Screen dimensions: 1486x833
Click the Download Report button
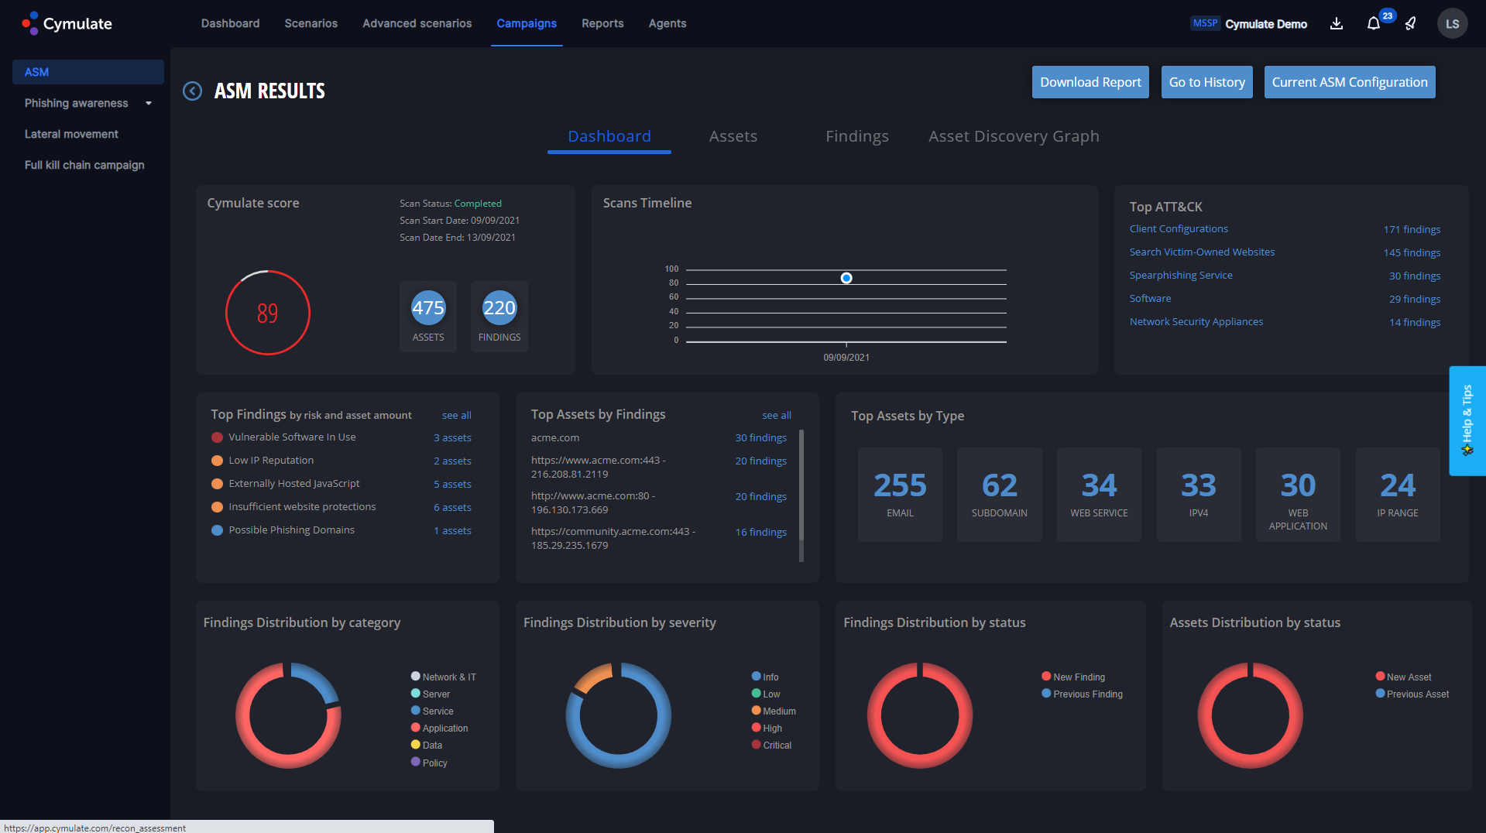[1090, 82]
